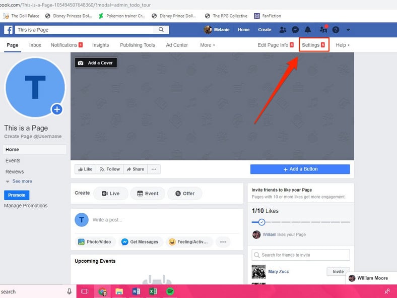Click Create Page @Username link

pyautogui.click(x=33, y=136)
